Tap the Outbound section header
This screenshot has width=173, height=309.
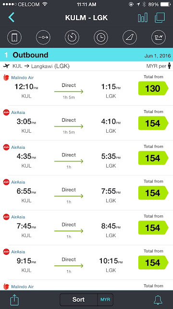(x=86, y=55)
